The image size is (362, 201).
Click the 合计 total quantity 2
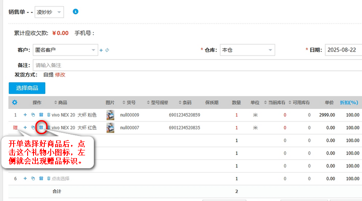tap(236, 192)
